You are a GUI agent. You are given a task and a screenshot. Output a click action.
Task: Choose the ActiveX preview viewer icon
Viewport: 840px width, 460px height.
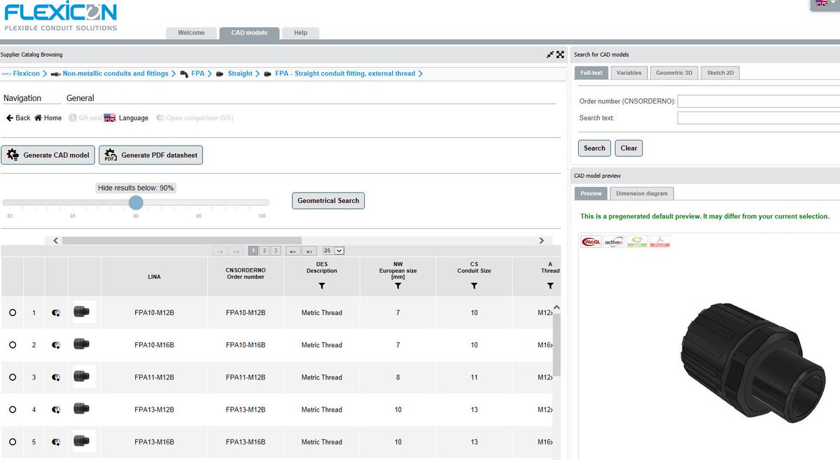(614, 242)
